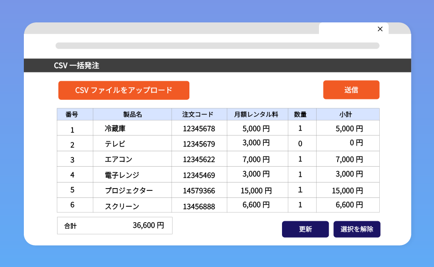Click the テレビ quantity cell showing 0

click(300, 144)
